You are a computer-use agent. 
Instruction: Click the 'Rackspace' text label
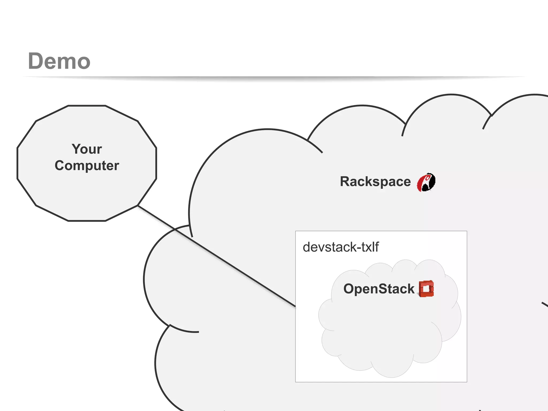tap(375, 182)
